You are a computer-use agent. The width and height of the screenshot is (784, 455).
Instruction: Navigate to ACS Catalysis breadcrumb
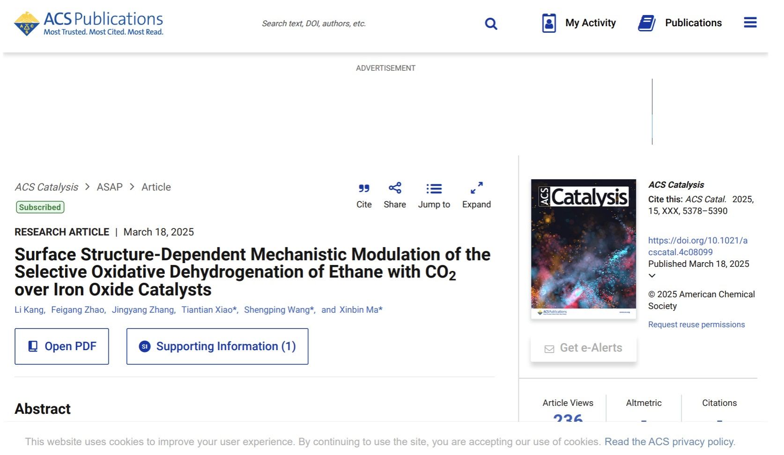coord(46,187)
